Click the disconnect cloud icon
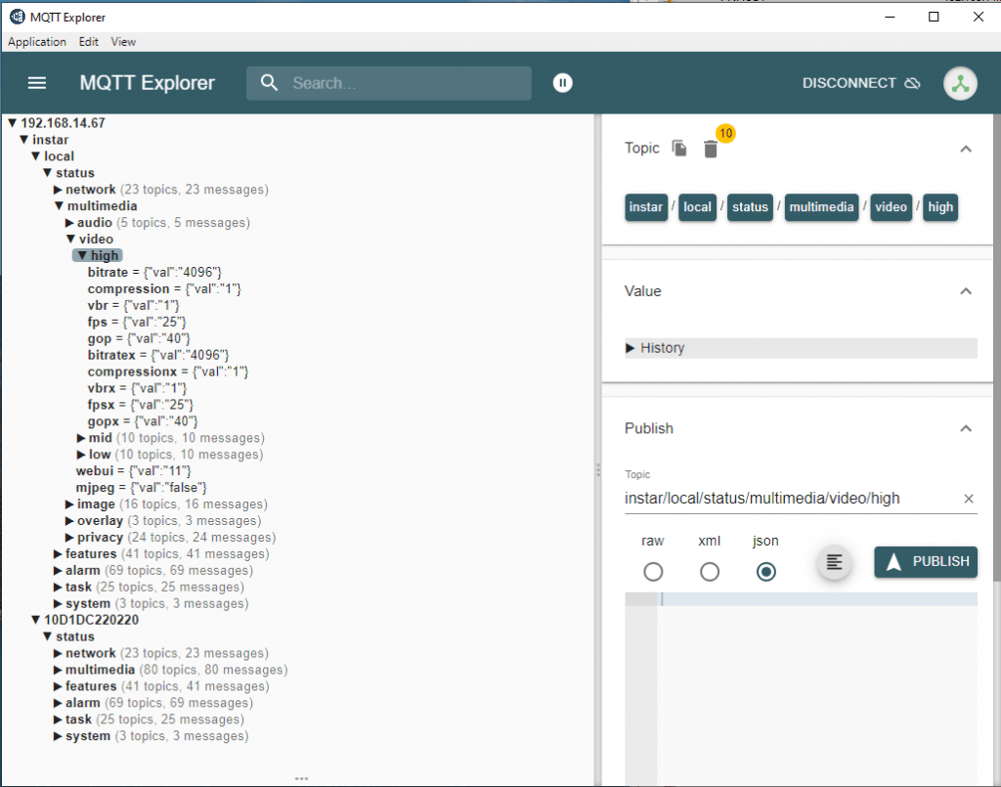This screenshot has width=1001, height=787. 913,83
